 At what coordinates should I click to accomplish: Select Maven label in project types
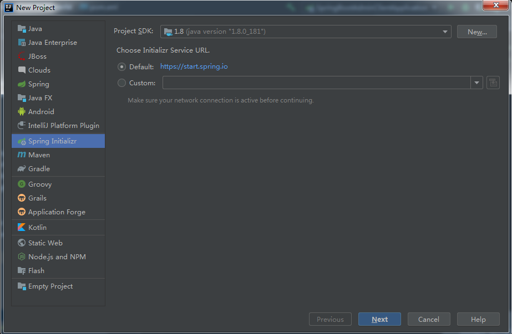(x=39, y=155)
